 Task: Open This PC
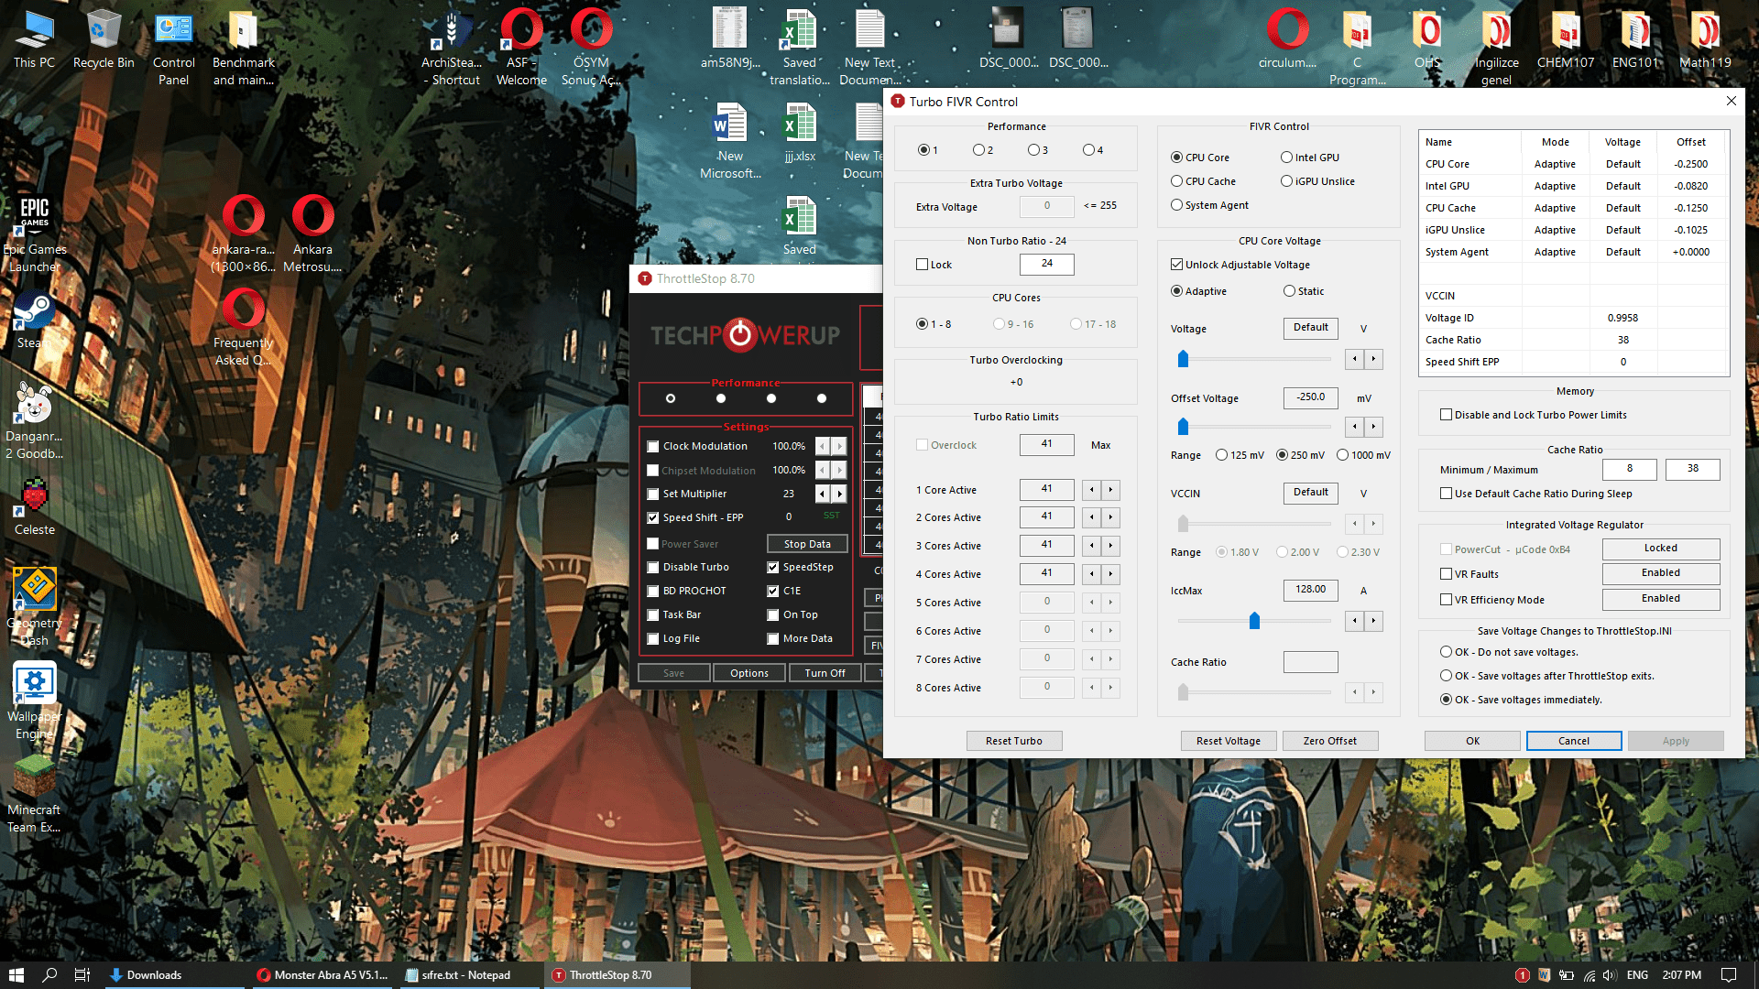pos(34,27)
